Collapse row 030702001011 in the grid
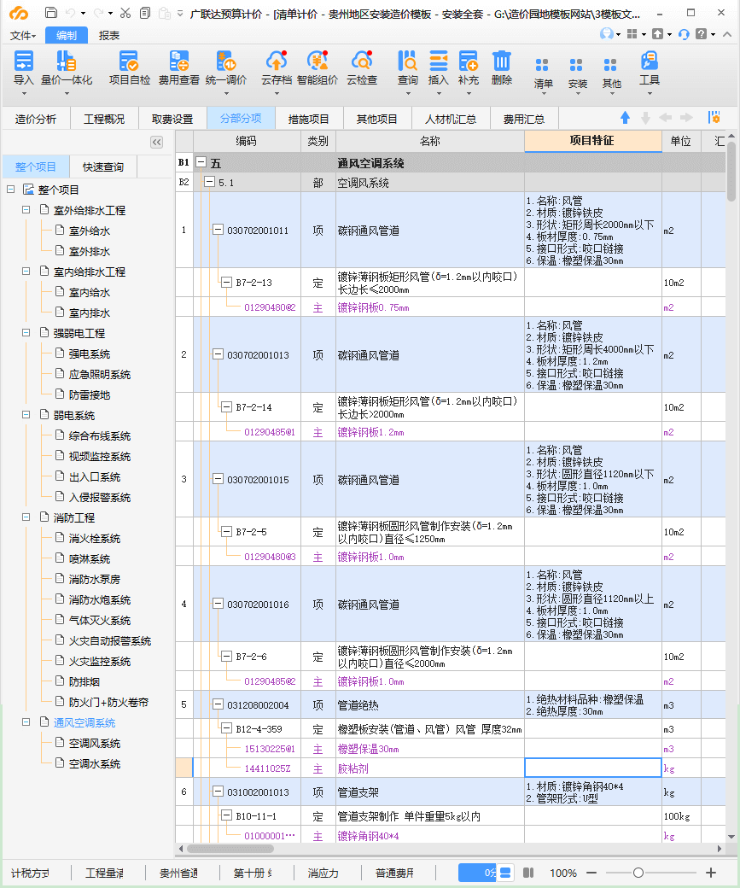Screen dimensions: 740x888 pos(218,231)
